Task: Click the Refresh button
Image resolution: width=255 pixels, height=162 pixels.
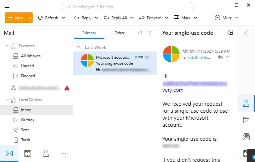Action: (x=48, y=18)
